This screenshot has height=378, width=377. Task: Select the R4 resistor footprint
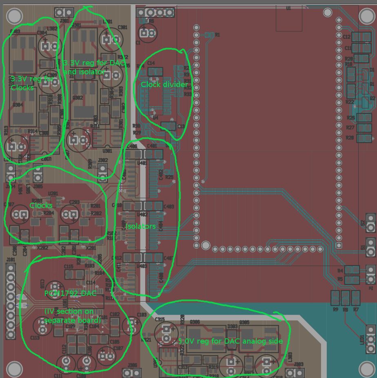coord(352,270)
